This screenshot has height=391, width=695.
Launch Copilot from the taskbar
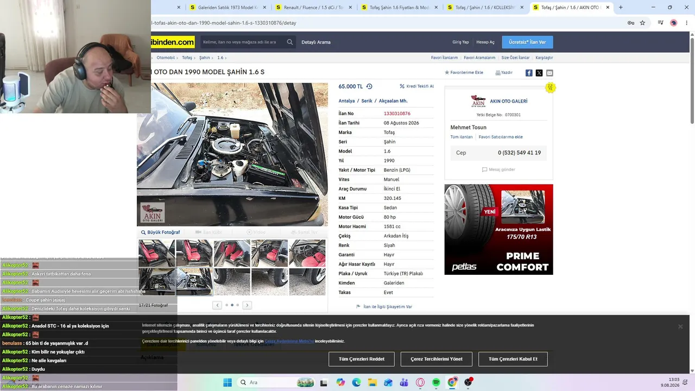[340, 382]
